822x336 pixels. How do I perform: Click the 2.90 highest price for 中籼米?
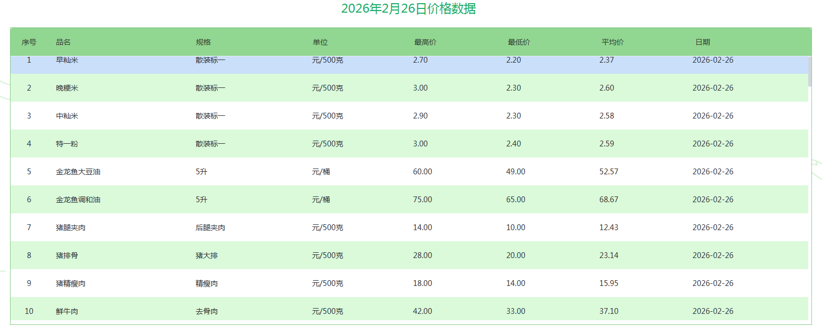(420, 116)
